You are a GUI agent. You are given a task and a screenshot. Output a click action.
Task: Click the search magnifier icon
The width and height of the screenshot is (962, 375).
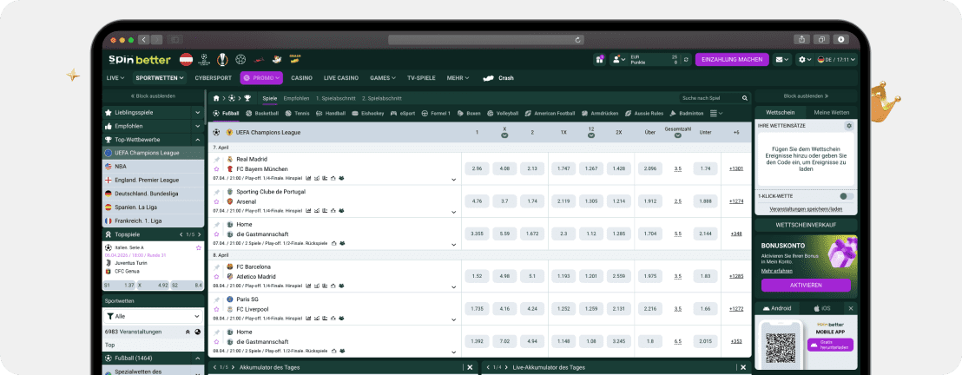point(744,99)
